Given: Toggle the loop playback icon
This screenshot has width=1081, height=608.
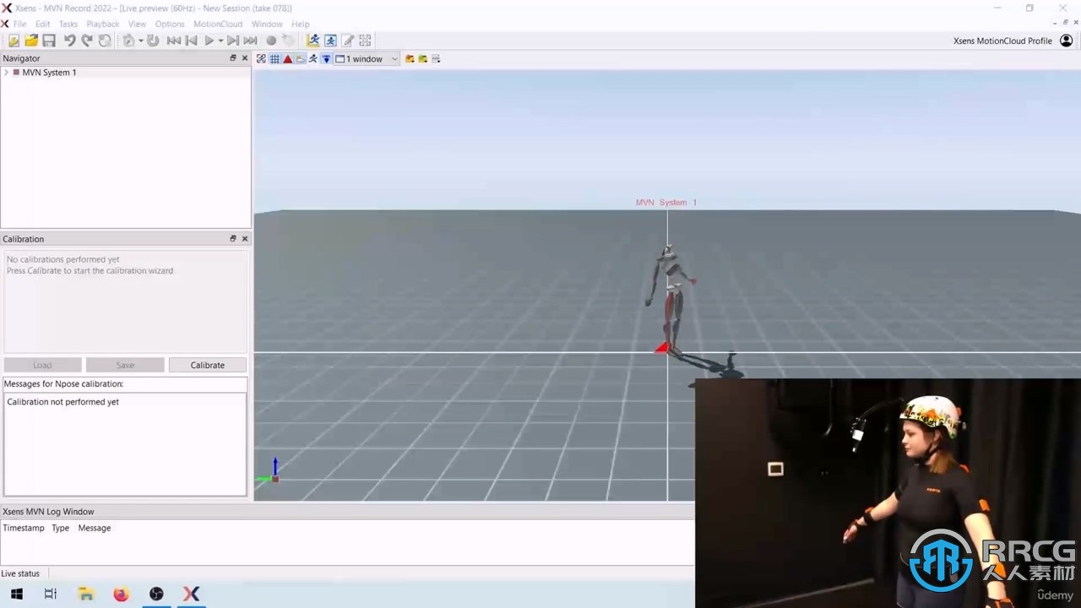Looking at the screenshot, I should (x=153, y=41).
